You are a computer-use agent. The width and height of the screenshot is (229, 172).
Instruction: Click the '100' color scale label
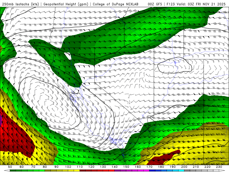(68, 167)
